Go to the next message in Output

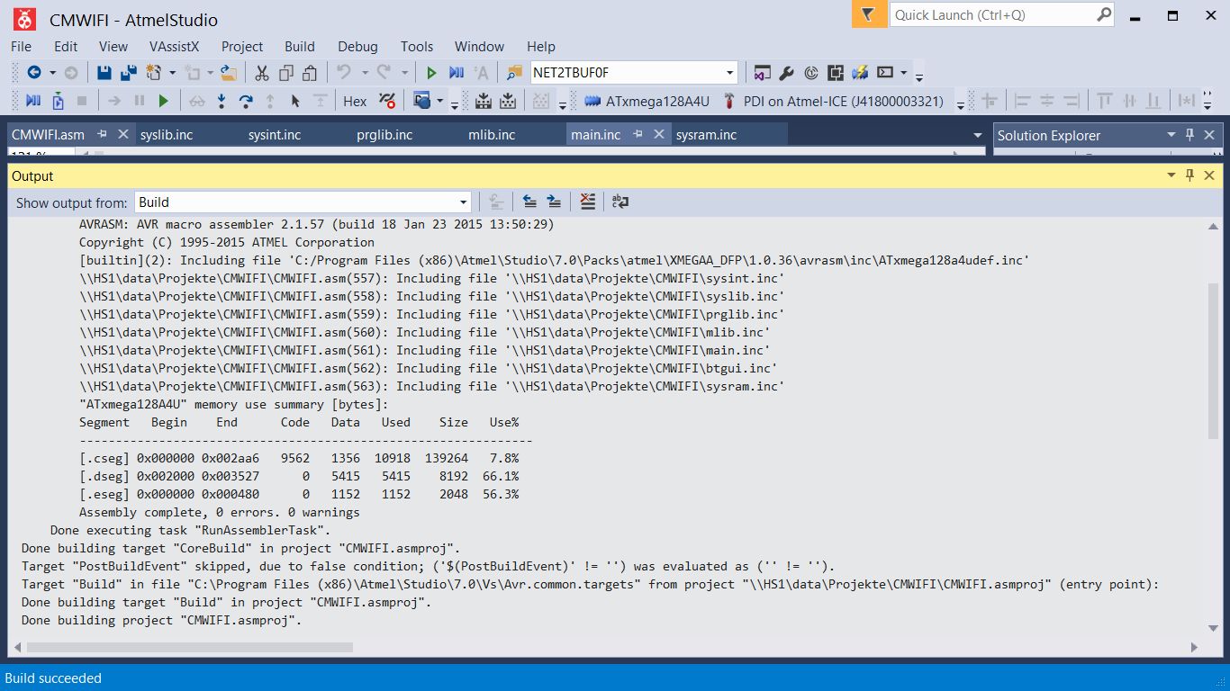(x=554, y=202)
